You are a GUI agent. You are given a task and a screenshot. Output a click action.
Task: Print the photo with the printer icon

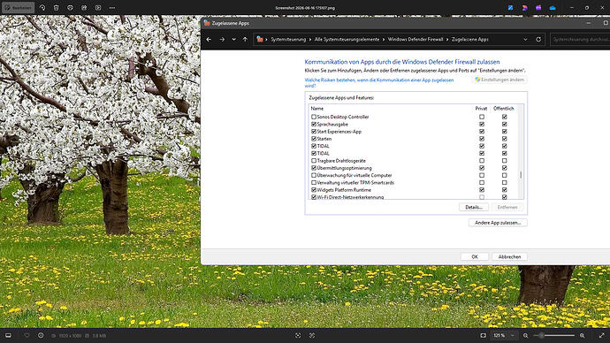pyautogui.click(x=70, y=8)
